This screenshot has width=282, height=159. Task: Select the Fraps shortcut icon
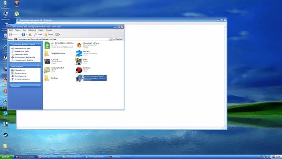(79, 61)
